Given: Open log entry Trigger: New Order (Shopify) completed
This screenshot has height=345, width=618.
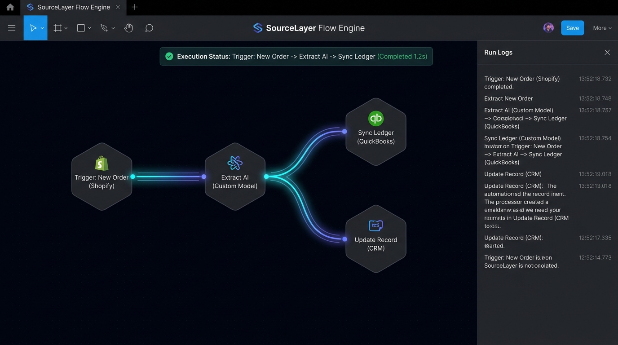Looking at the screenshot, I should [547, 83].
